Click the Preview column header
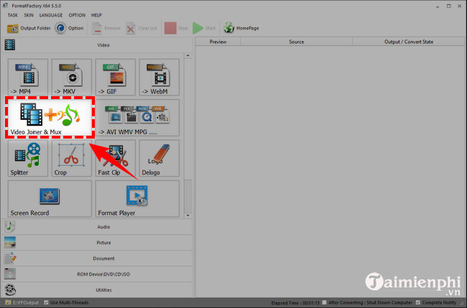The image size is (467, 308). (x=218, y=42)
